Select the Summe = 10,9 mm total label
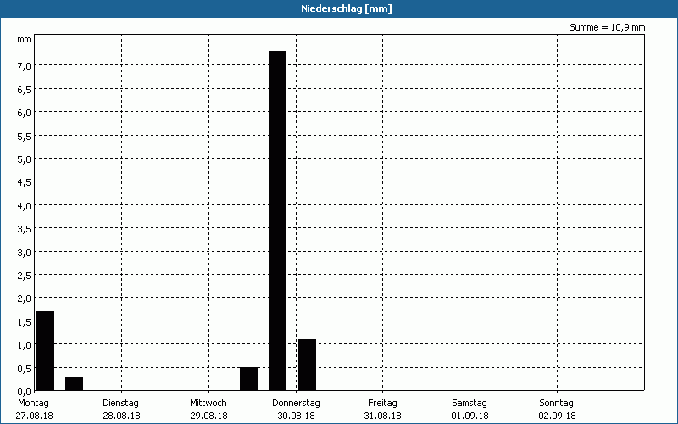 click(x=607, y=27)
